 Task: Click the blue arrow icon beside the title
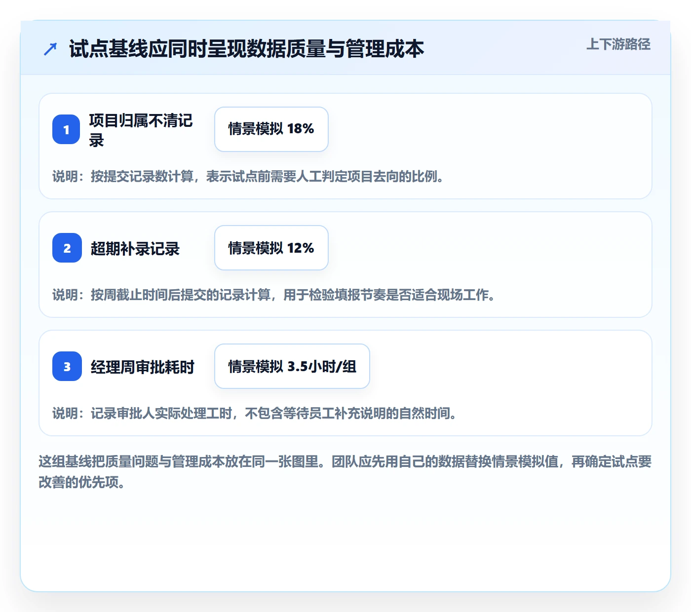pos(50,49)
